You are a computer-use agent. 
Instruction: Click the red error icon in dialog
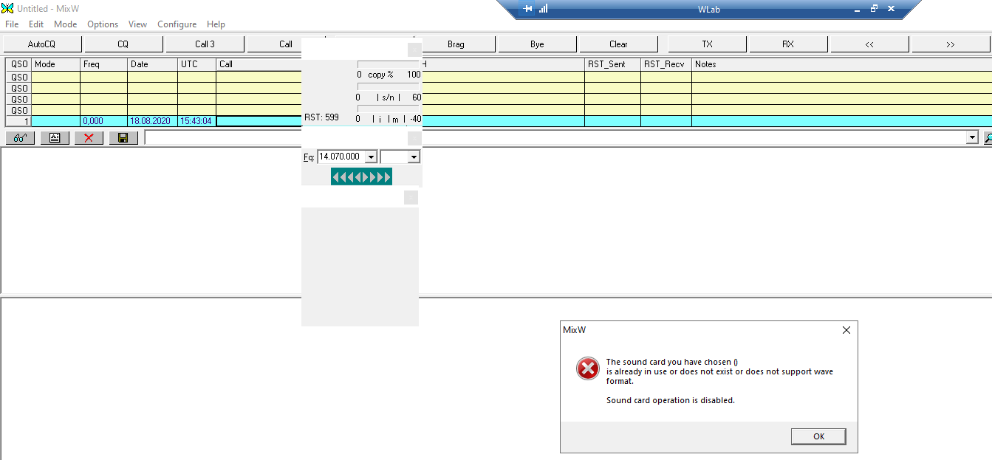pyautogui.click(x=587, y=368)
